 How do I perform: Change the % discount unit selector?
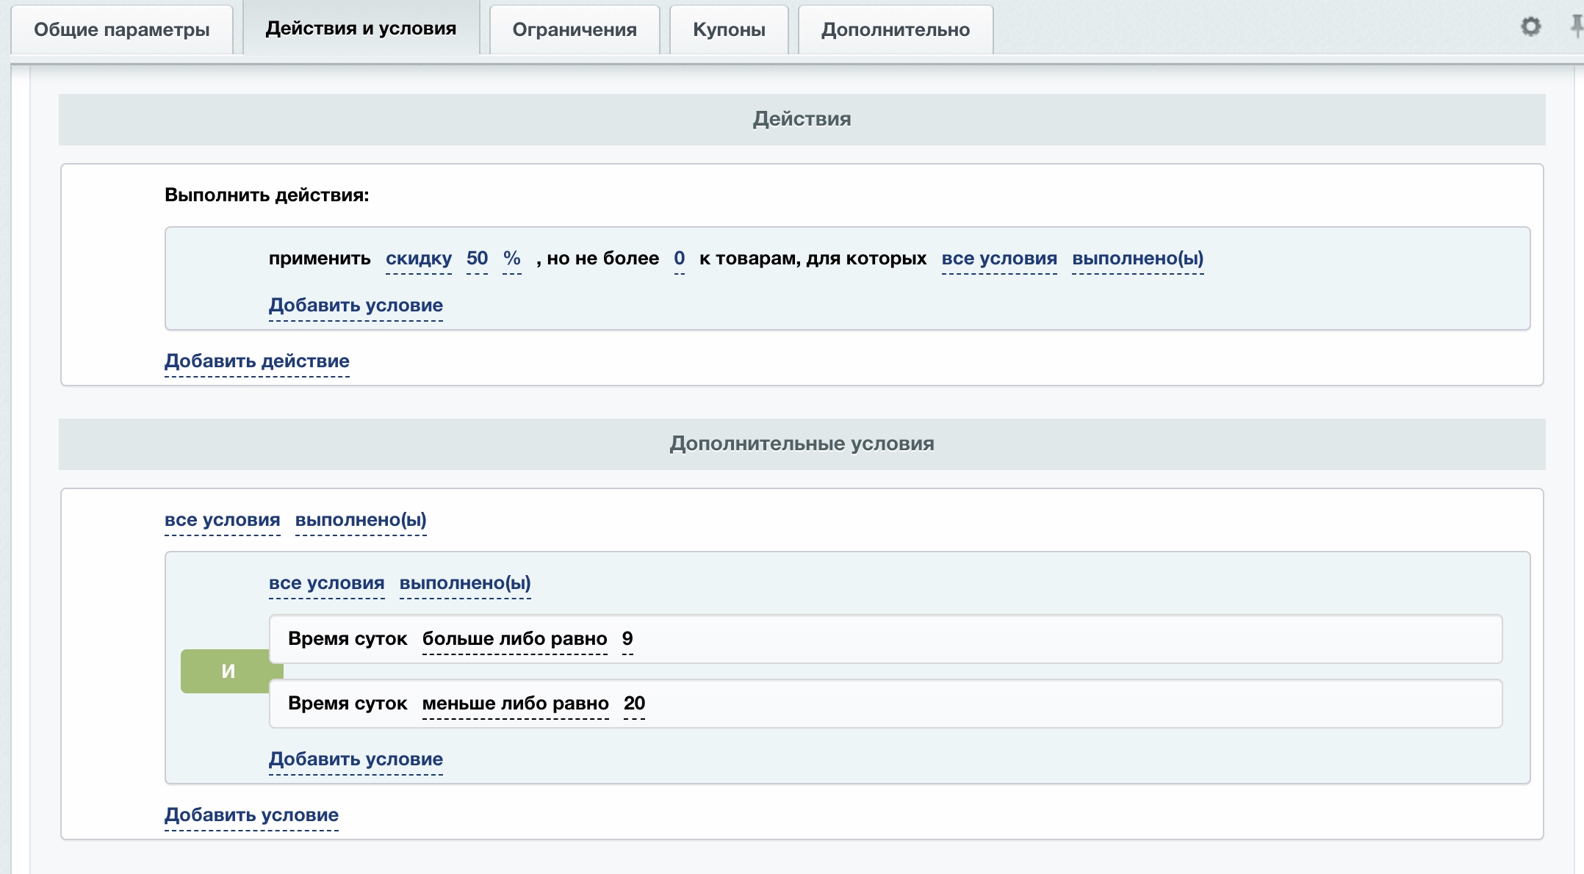point(512,259)
